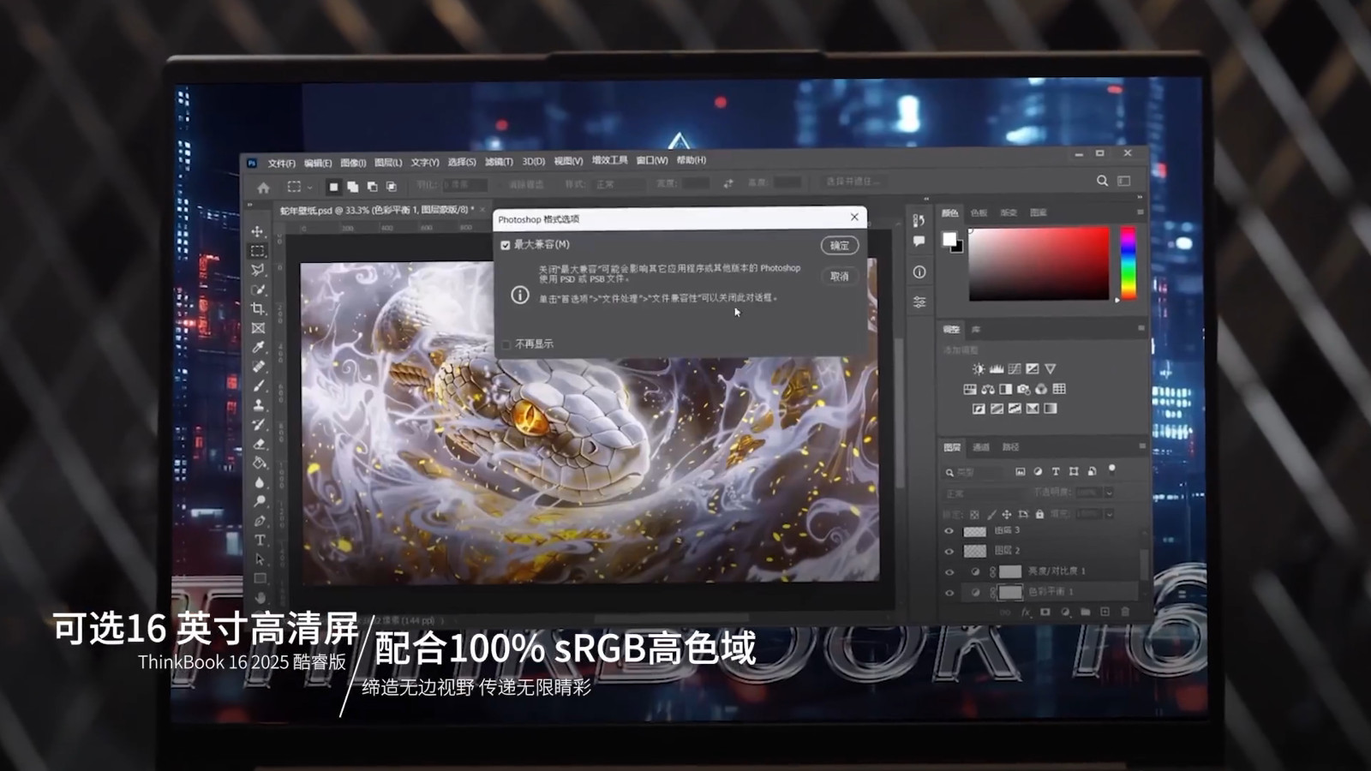
Task: Open the workspace switcher icon
Action: coord(1124,181)
